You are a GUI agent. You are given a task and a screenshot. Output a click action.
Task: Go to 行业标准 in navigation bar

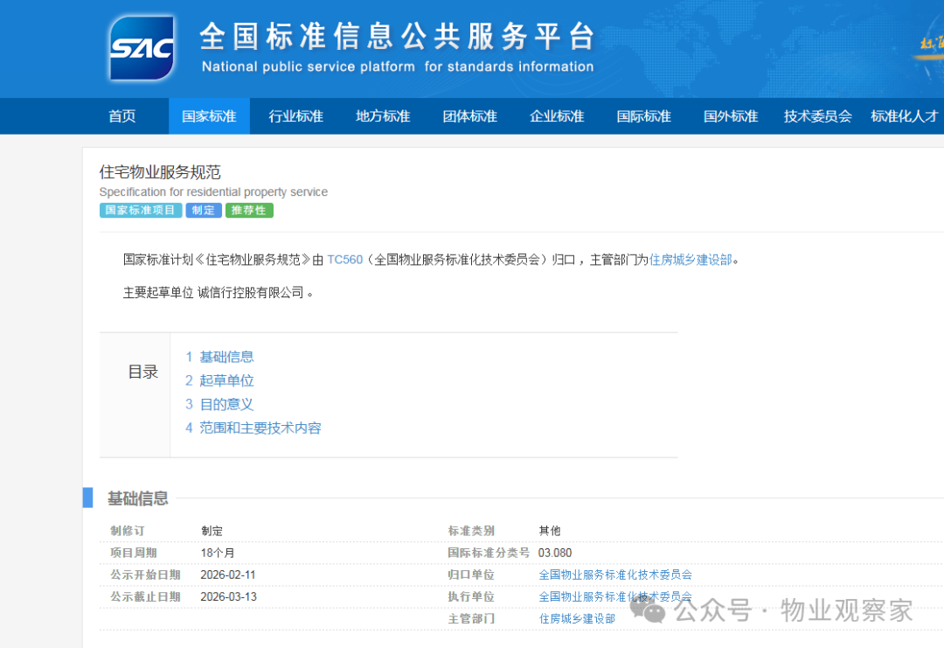coord(295,116)
